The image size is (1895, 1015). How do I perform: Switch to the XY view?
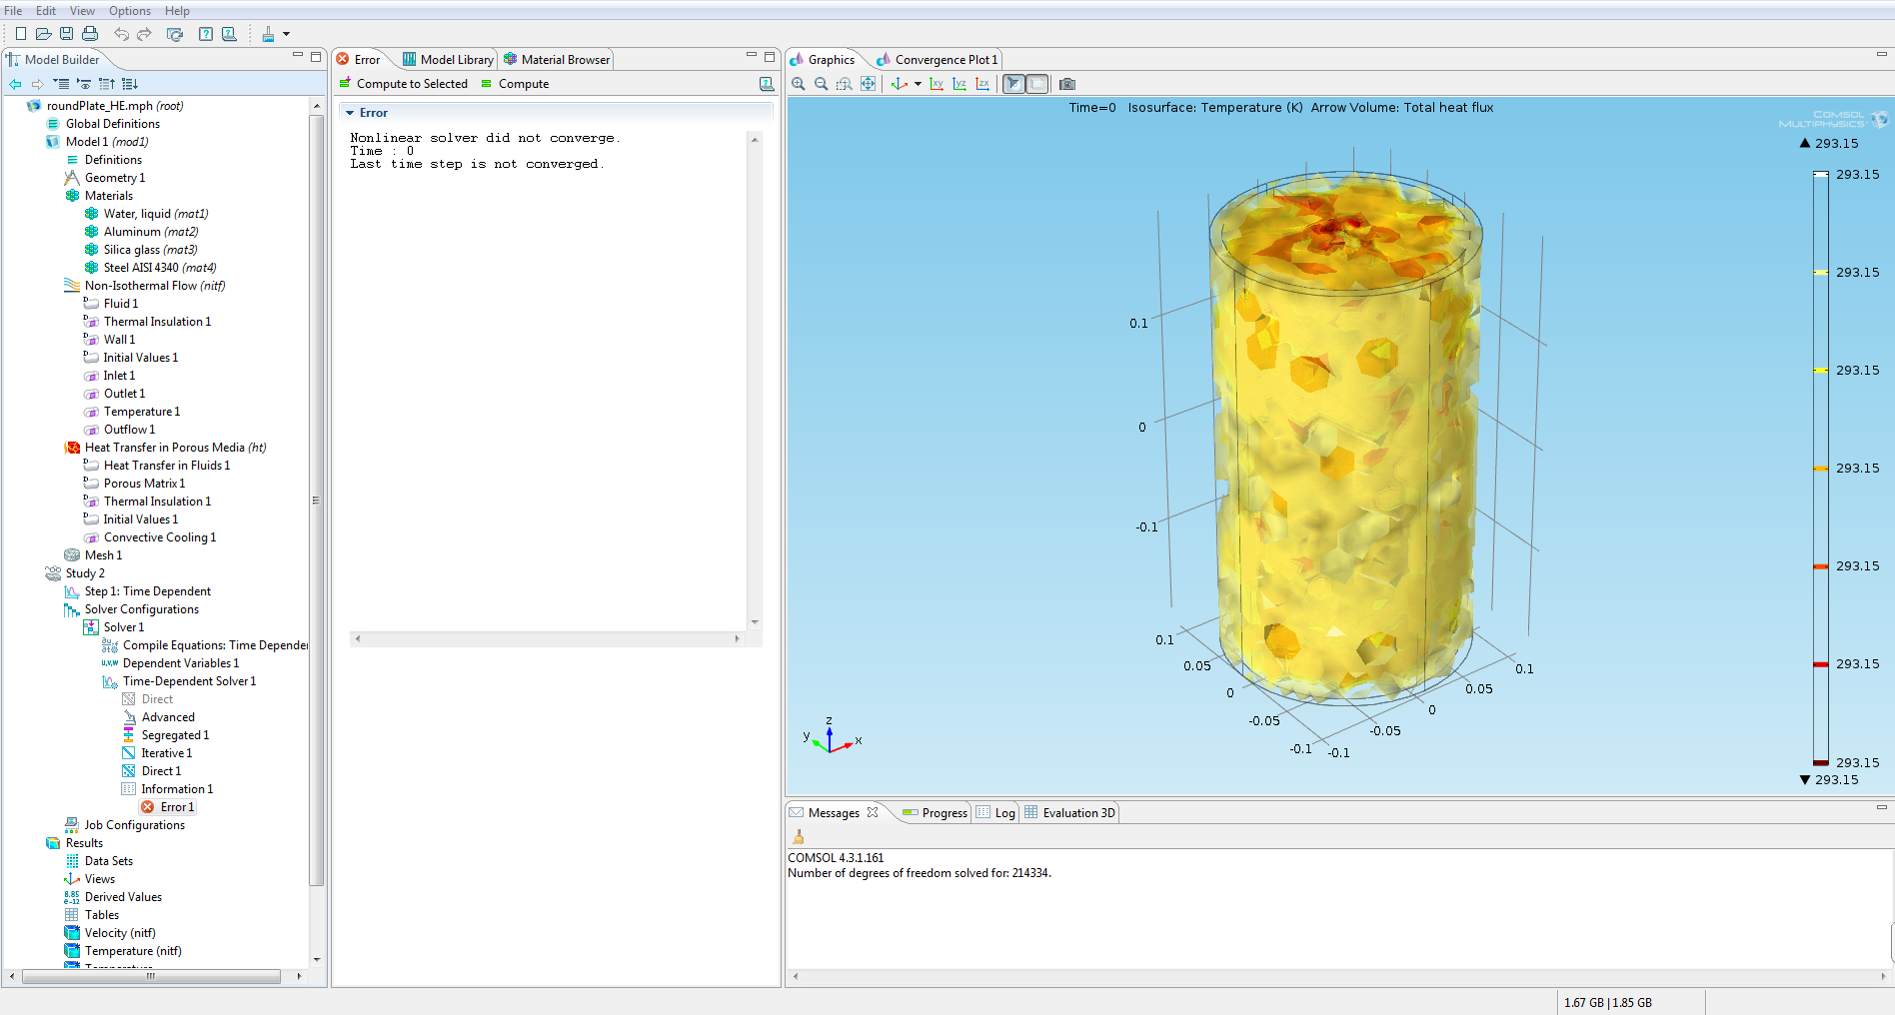937,84
